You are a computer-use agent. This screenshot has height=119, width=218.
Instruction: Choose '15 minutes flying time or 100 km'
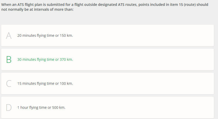tap(45, 84)
